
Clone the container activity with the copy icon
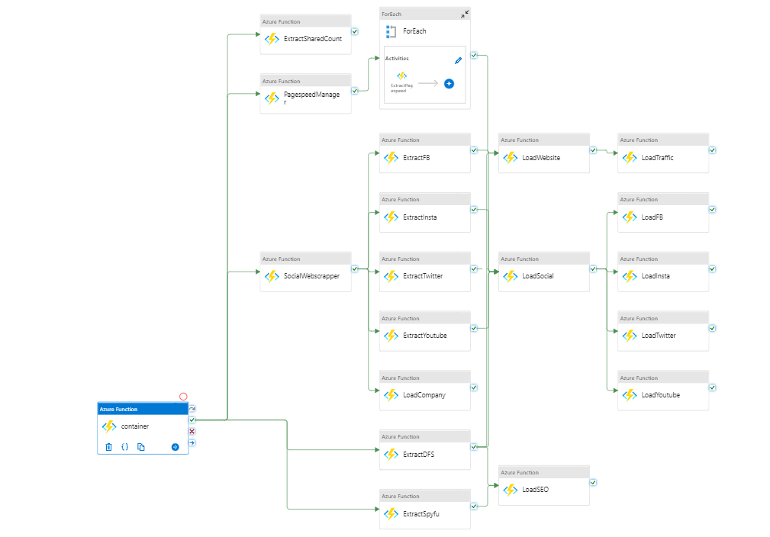pos(140,447)
